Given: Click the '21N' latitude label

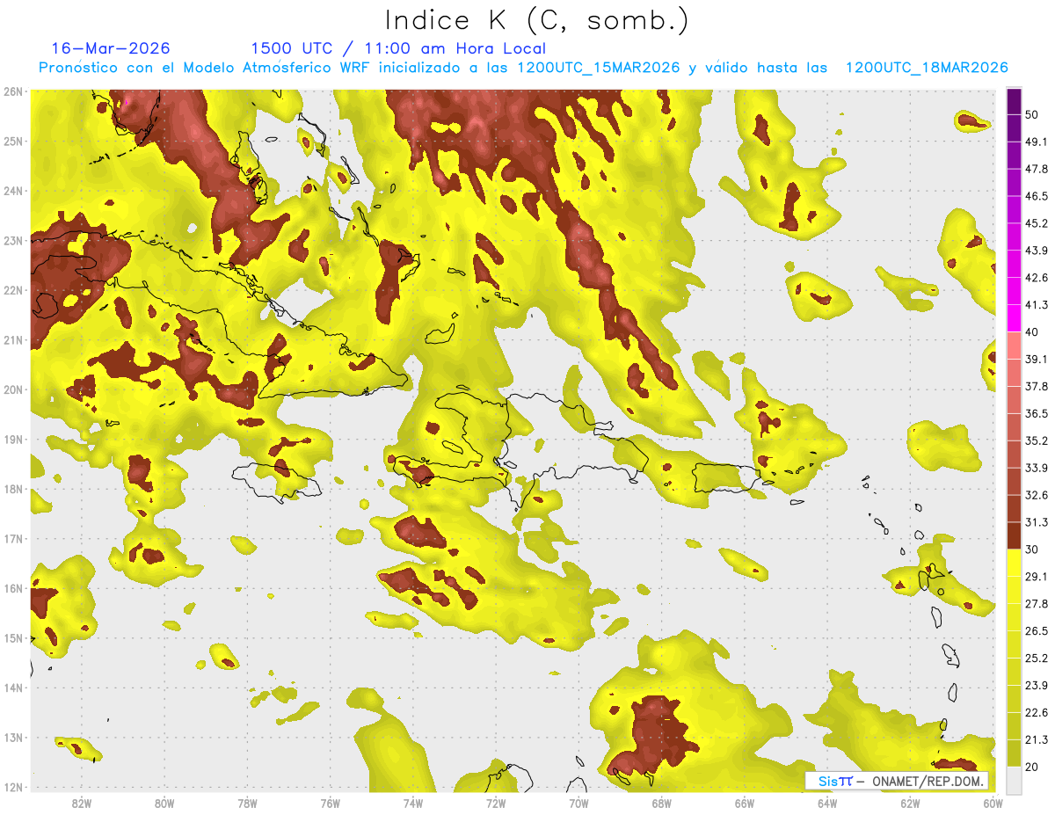Looking at the screenshot, I should [x=12, y=340].
